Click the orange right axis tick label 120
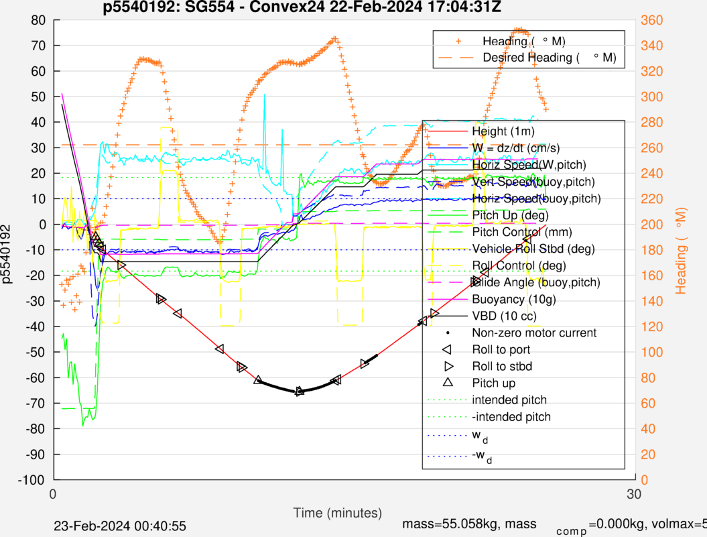707x537 pixels. pos(651,326)
